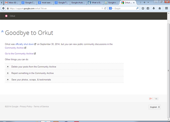Switch to the Google's... tab

tap(112, 3)
